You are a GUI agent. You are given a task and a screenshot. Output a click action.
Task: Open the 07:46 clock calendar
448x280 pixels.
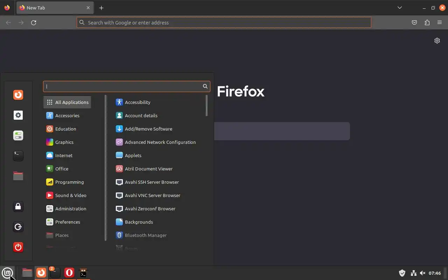[x=435, y=273]
